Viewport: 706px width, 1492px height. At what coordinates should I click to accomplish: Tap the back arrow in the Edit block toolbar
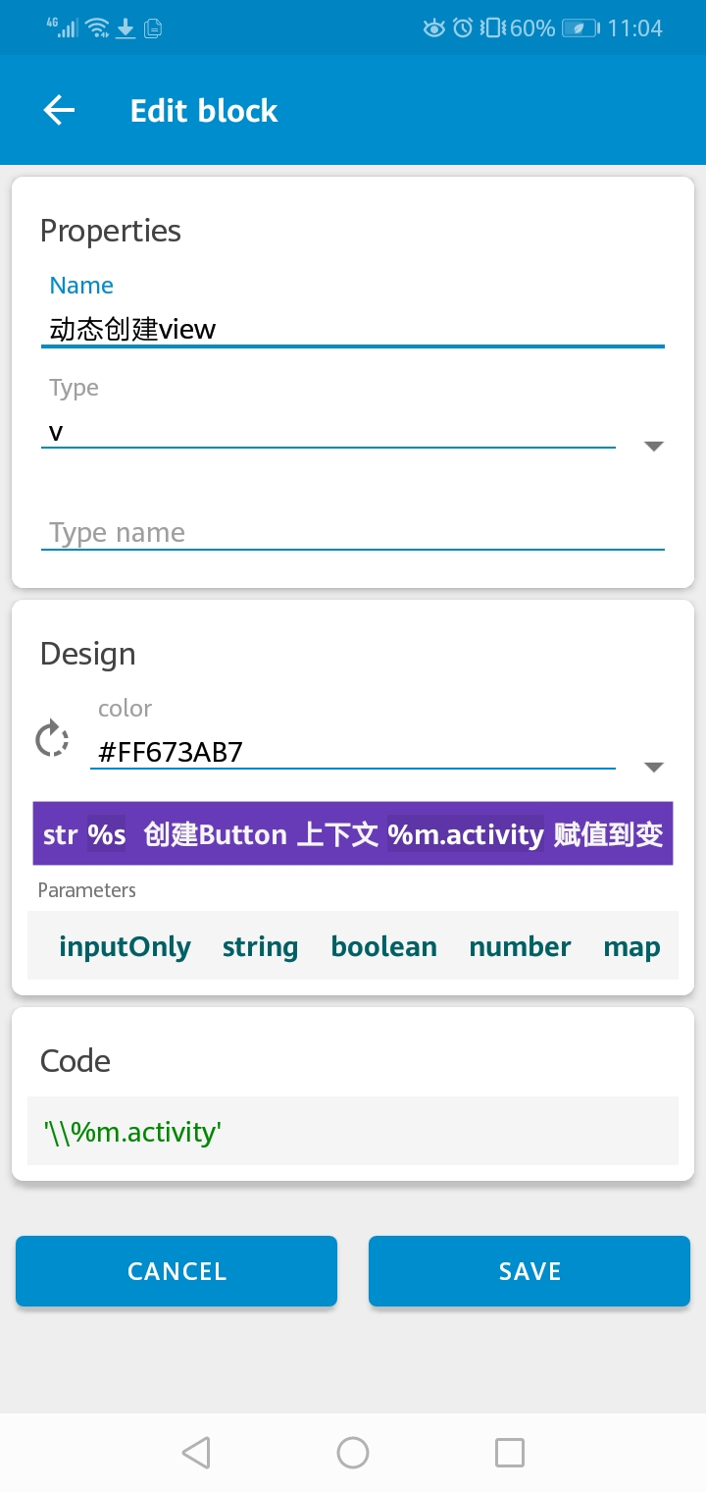(58, 110)
